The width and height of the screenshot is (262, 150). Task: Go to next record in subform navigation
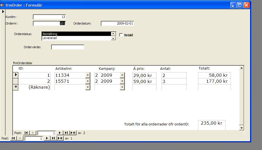pyautogui.click(x=60, y=133)
